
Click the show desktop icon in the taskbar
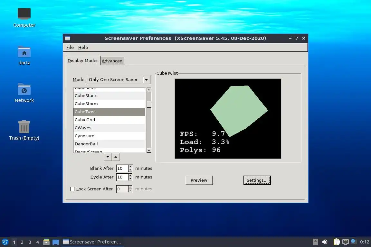click(56, 242)
